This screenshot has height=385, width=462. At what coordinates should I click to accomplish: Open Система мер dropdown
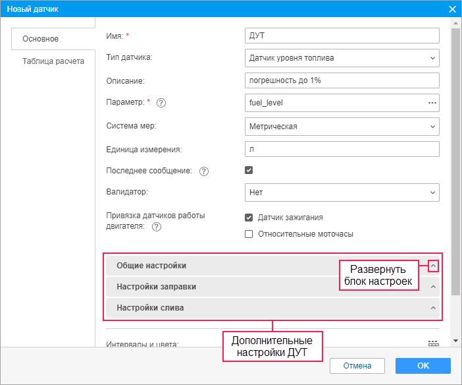pos(342,126)
